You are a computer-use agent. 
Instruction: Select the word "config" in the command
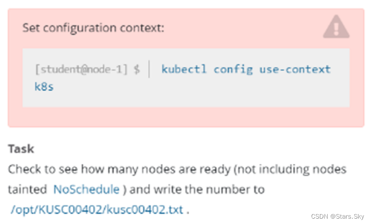[233, 70]
